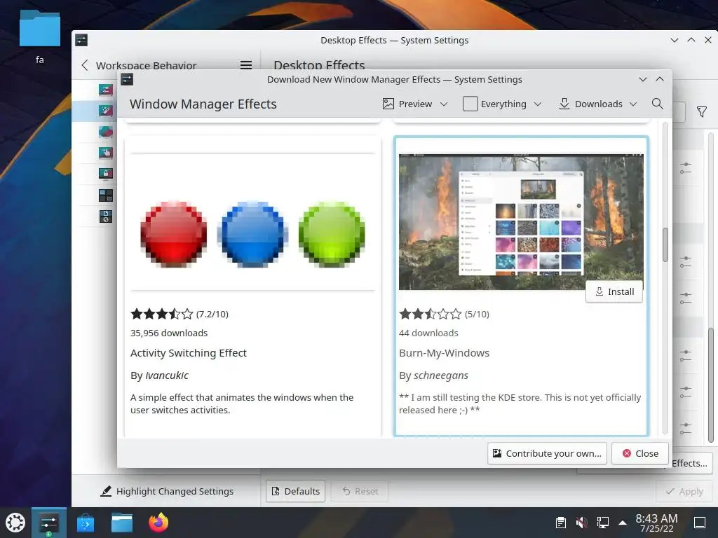Open the Burn-My-Windows preview screenshot
Image resolution: width=718 pixels, height=538 pixels.
[x=521, y=222]
